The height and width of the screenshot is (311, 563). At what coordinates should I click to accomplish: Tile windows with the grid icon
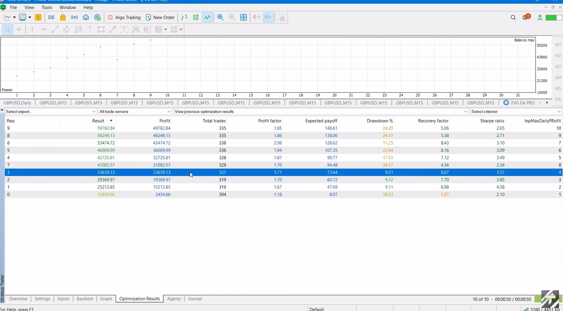pyautogui.click(x=243, y=17)
